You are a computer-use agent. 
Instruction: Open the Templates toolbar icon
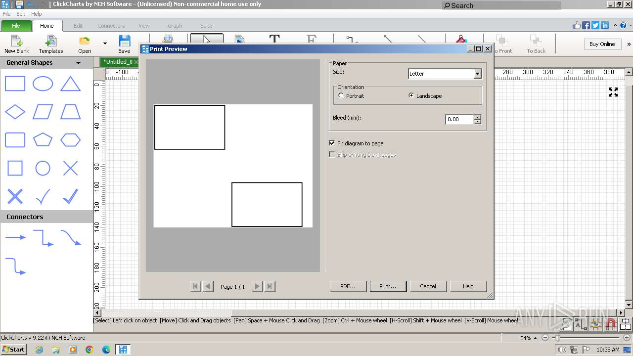[x=51, y=44]
